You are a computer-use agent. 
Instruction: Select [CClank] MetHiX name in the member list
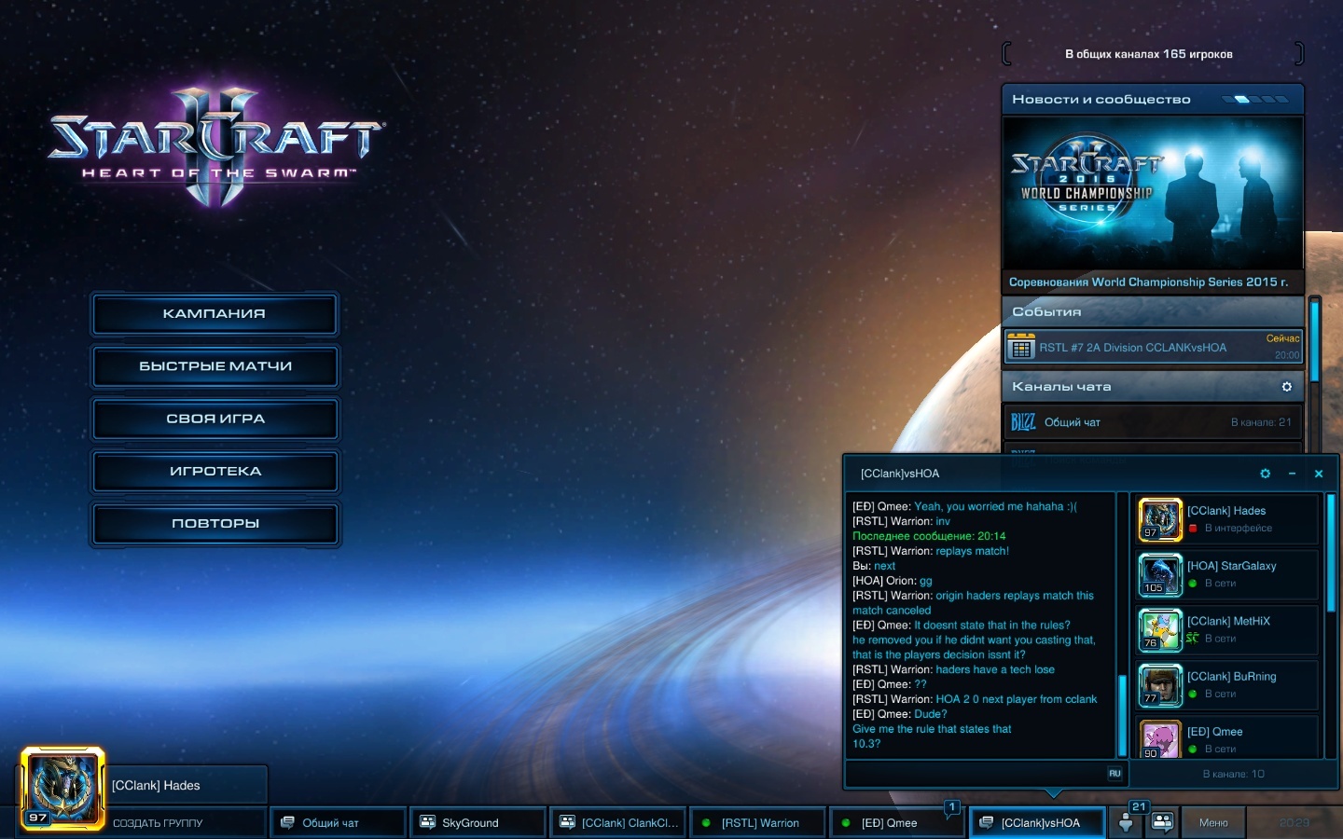(x=1228, y=621)
